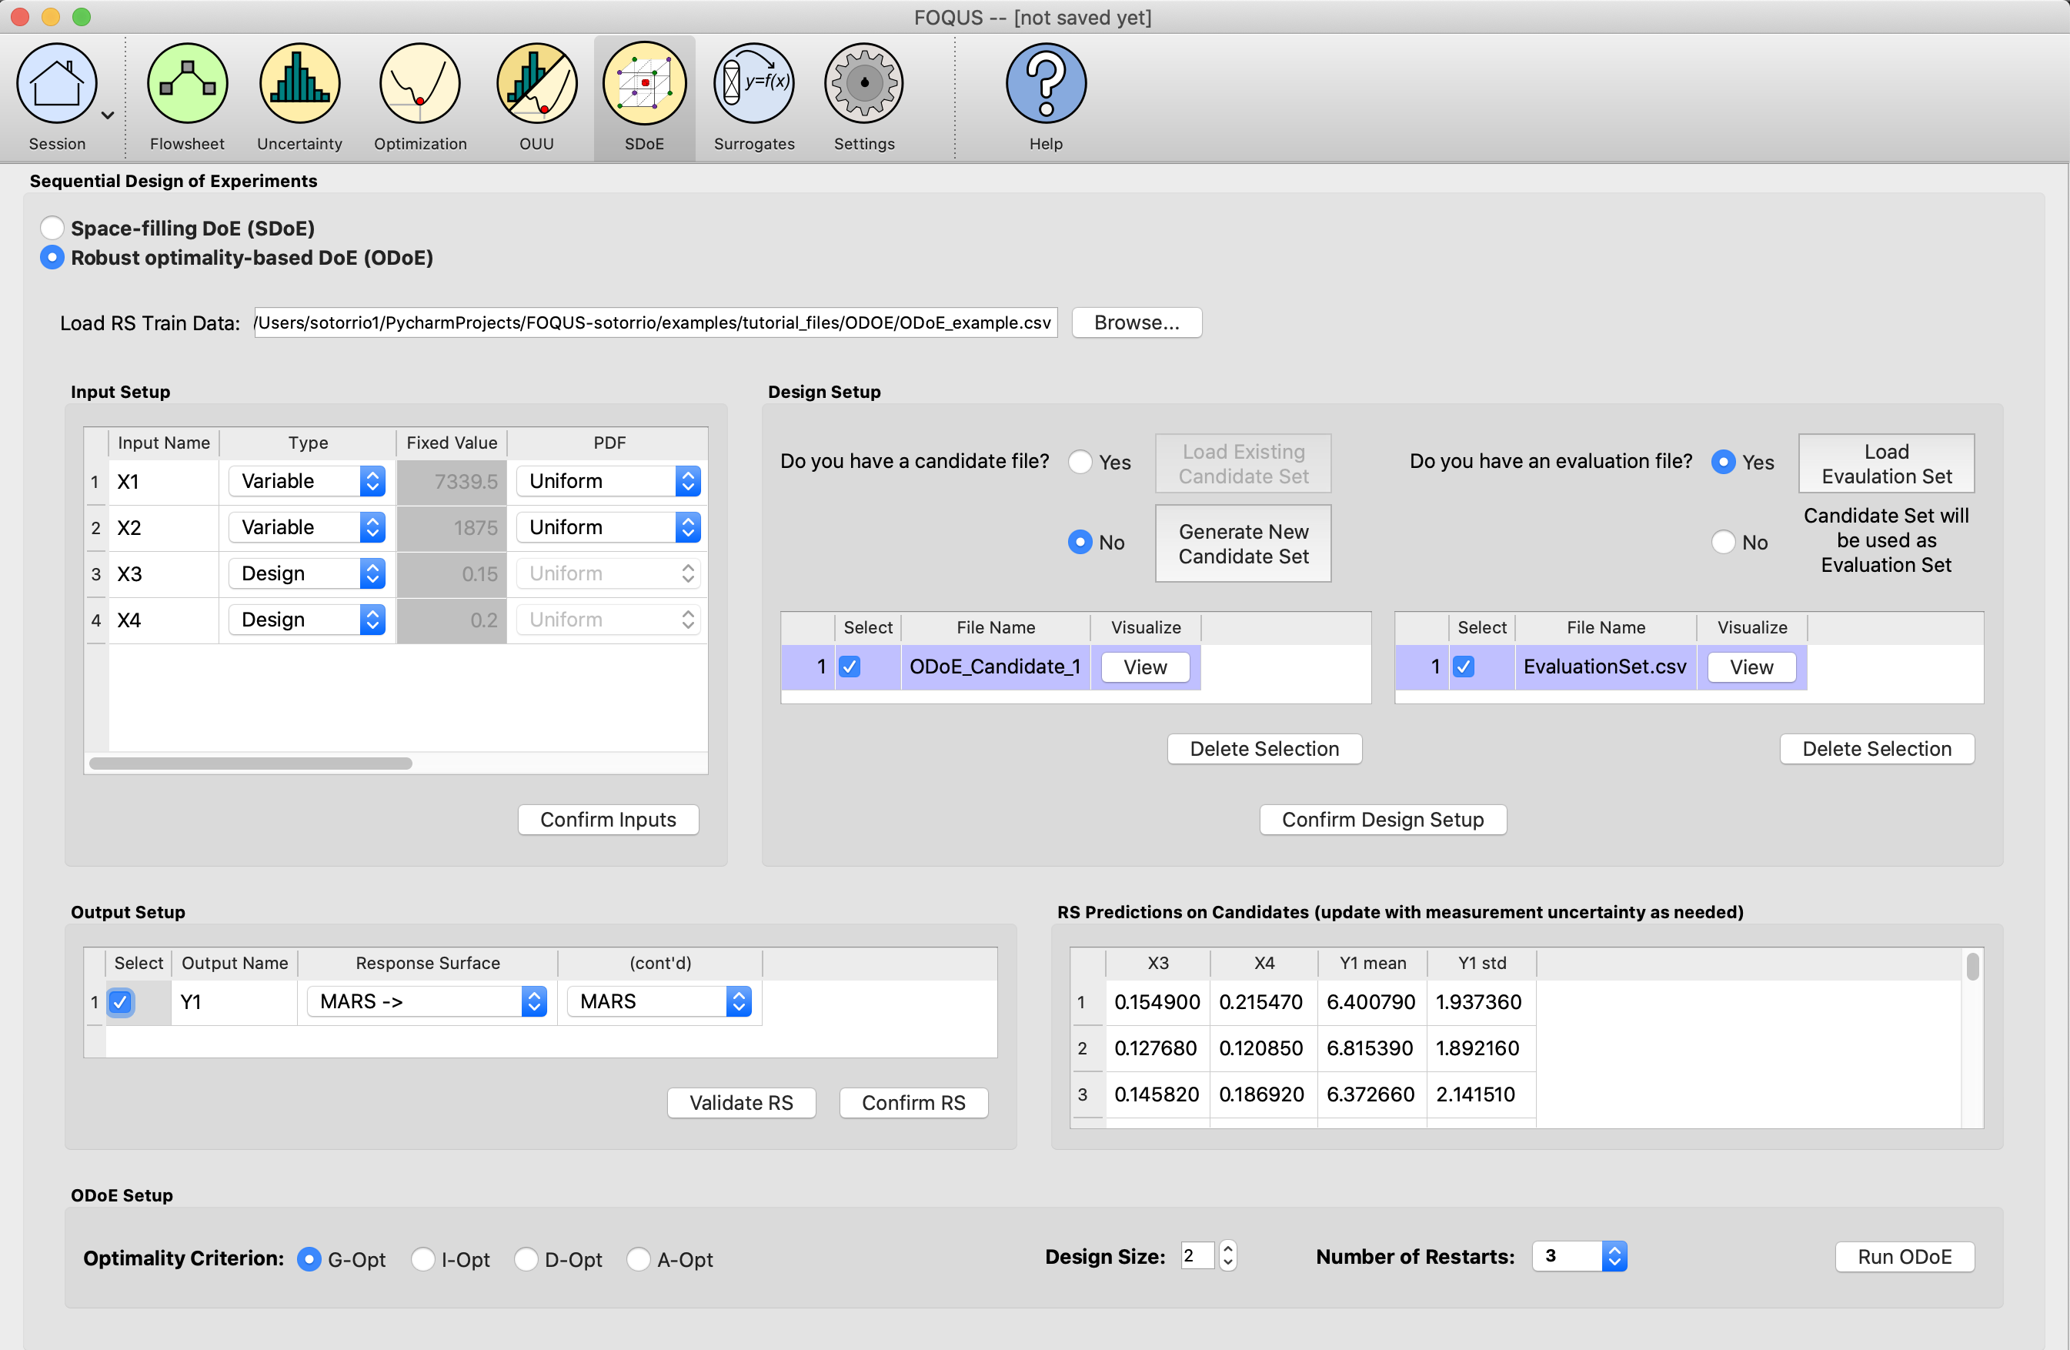
Task: Click Generate New Candidate Set button
Action: [x=1243, y=543]
